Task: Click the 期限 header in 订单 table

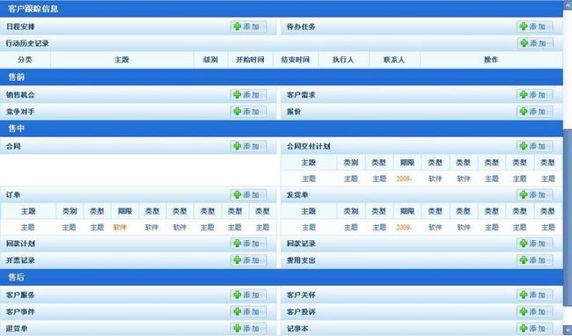Action: (x=125, y=211)
